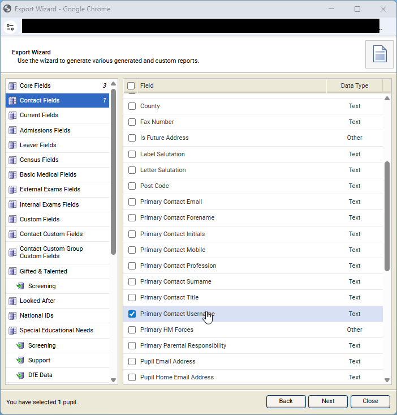Click the Admissions Fields category icon
The width and height of the screenshot is (397, 415).
click(x=12, y=130)
